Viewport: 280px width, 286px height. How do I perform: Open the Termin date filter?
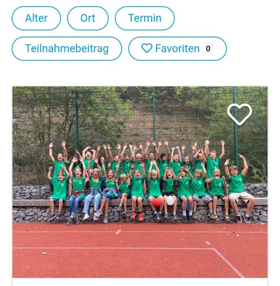145,18
